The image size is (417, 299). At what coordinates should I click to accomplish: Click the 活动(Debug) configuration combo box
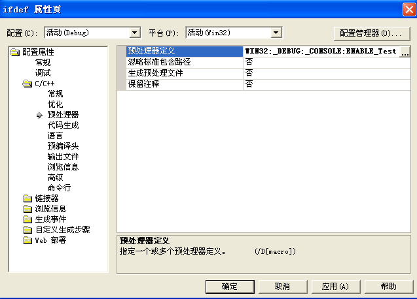click(x=92, y=33)
